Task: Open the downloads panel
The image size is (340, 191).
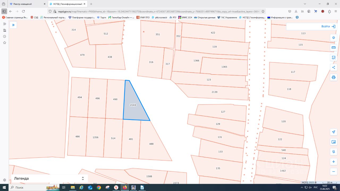Action: click(x=296, y=11)
